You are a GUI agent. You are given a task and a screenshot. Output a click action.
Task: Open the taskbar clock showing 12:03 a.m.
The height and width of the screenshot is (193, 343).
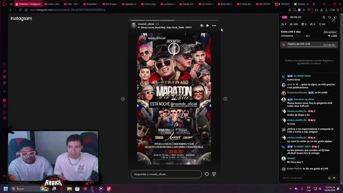coord(330,189)
